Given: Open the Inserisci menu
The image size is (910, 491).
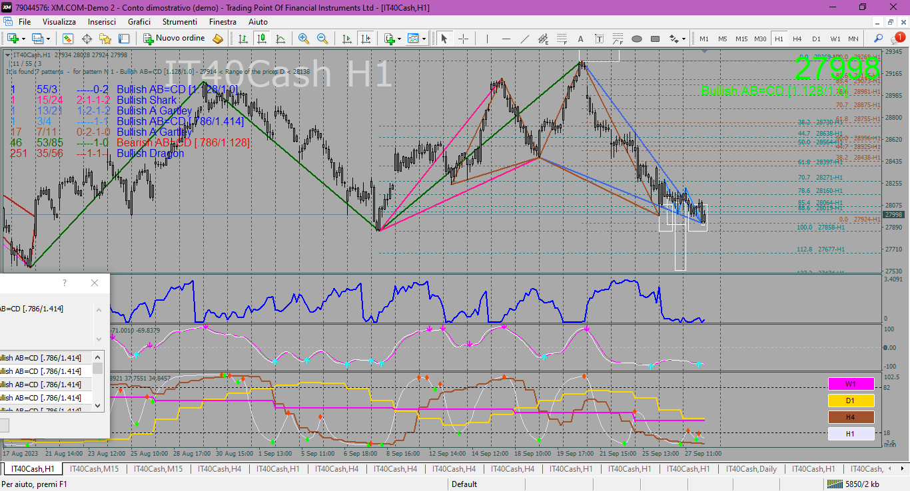Looking at the screenshot, I should click(x=102, y=22).
